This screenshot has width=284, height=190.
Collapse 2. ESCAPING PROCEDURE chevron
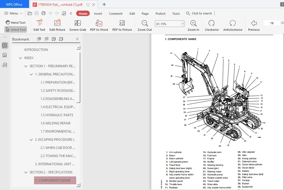[x=31, y=140]
